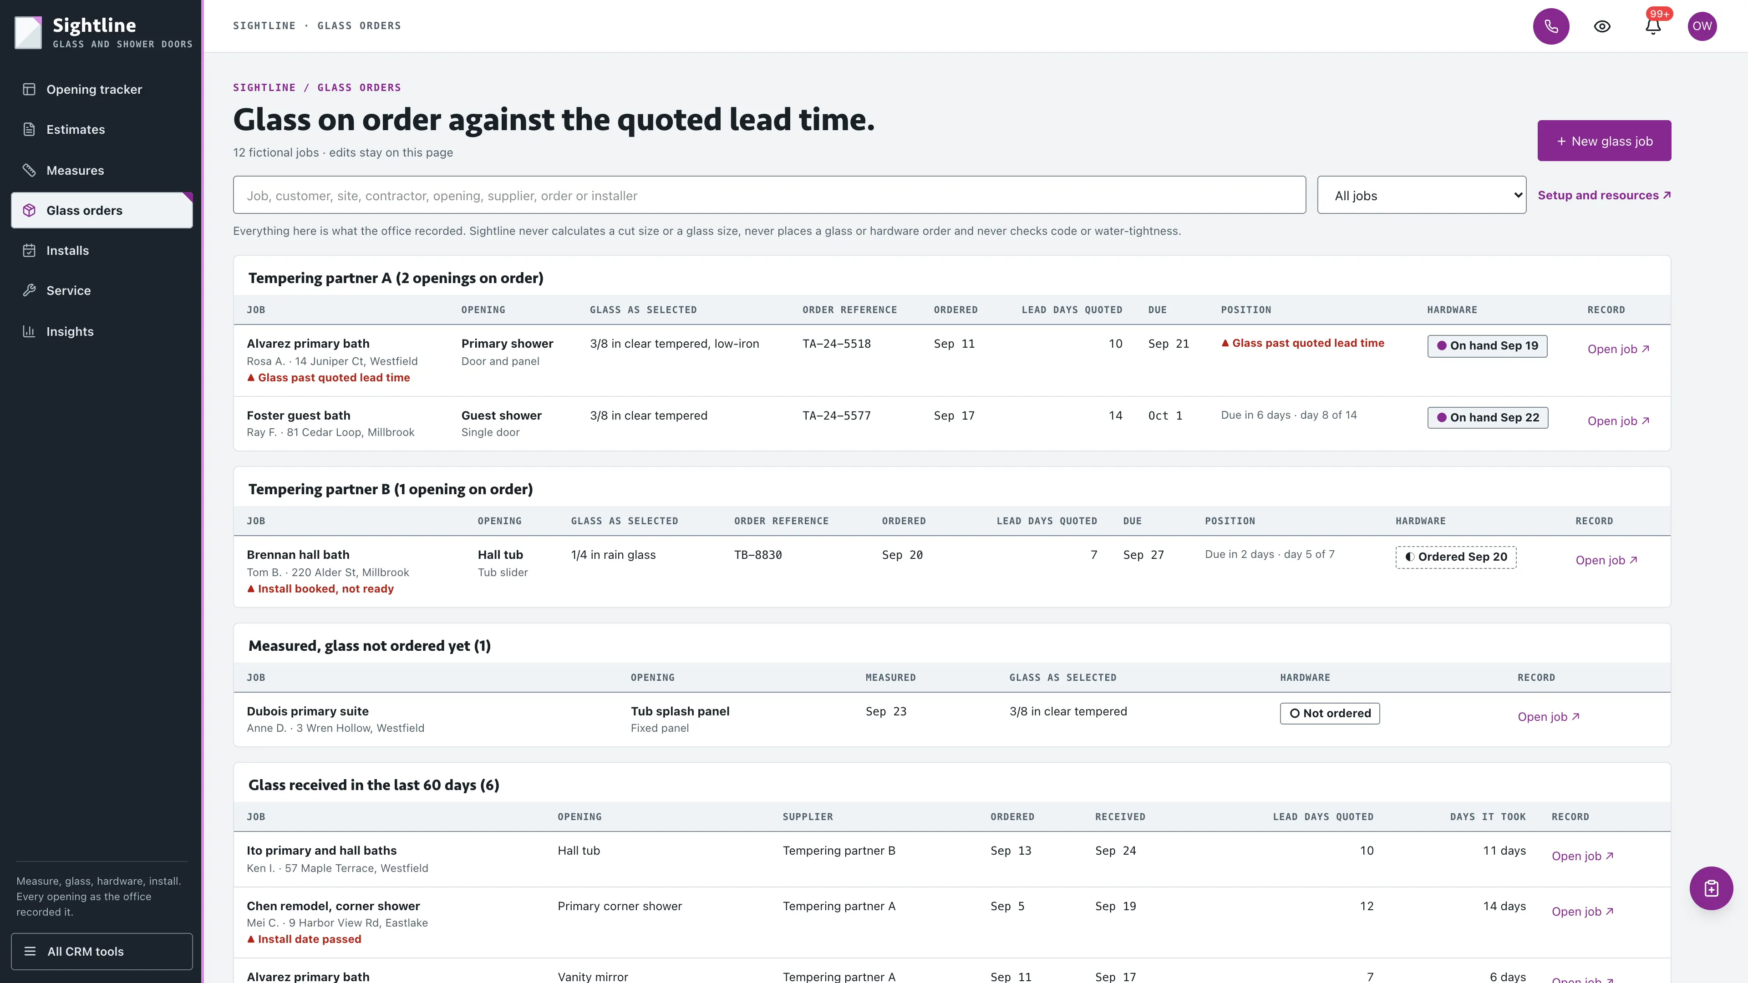1748x983 pixels.
Task: Click the Ordered Sep 20 hardware badge
Action: 1456,557
